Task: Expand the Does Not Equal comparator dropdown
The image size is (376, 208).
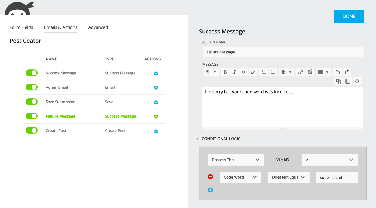Action: point(288,177)
